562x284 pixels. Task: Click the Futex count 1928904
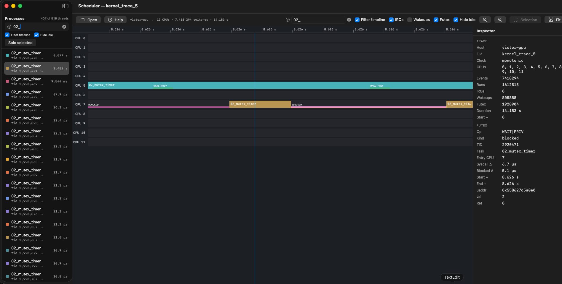coord(510,104)
